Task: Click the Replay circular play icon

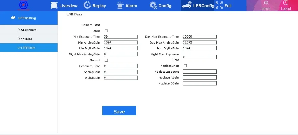Action: (x=87, y=5)
